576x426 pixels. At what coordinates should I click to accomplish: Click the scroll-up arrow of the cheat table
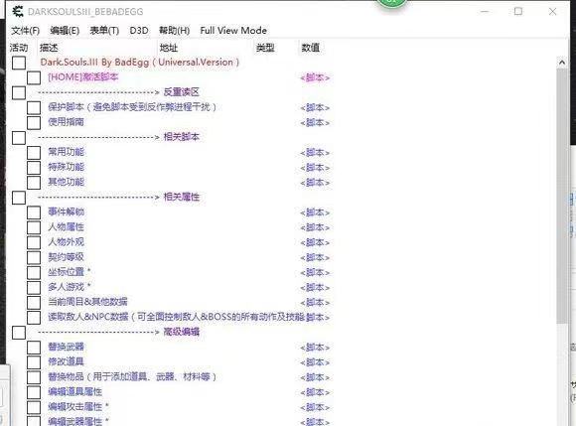(x=562, y=63)
